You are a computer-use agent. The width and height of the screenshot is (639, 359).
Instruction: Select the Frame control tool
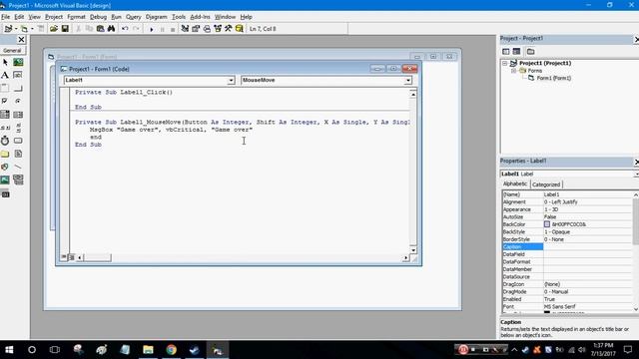point(5,89)
